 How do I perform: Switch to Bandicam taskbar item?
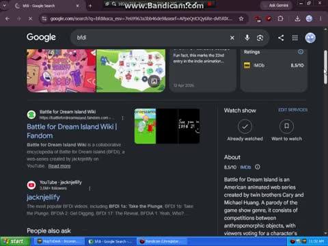162,241
